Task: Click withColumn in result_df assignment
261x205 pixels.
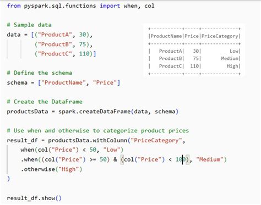Action: pyautogui.click(x=110, y=140)
